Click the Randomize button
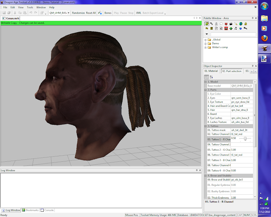The image size is (271, 217). click(78, 13)
